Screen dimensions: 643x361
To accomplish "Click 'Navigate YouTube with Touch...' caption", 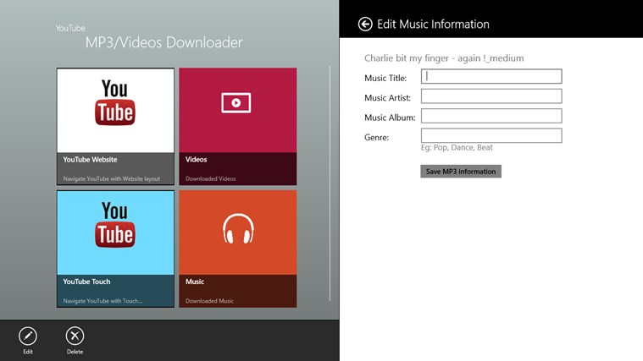I will 103,301.
